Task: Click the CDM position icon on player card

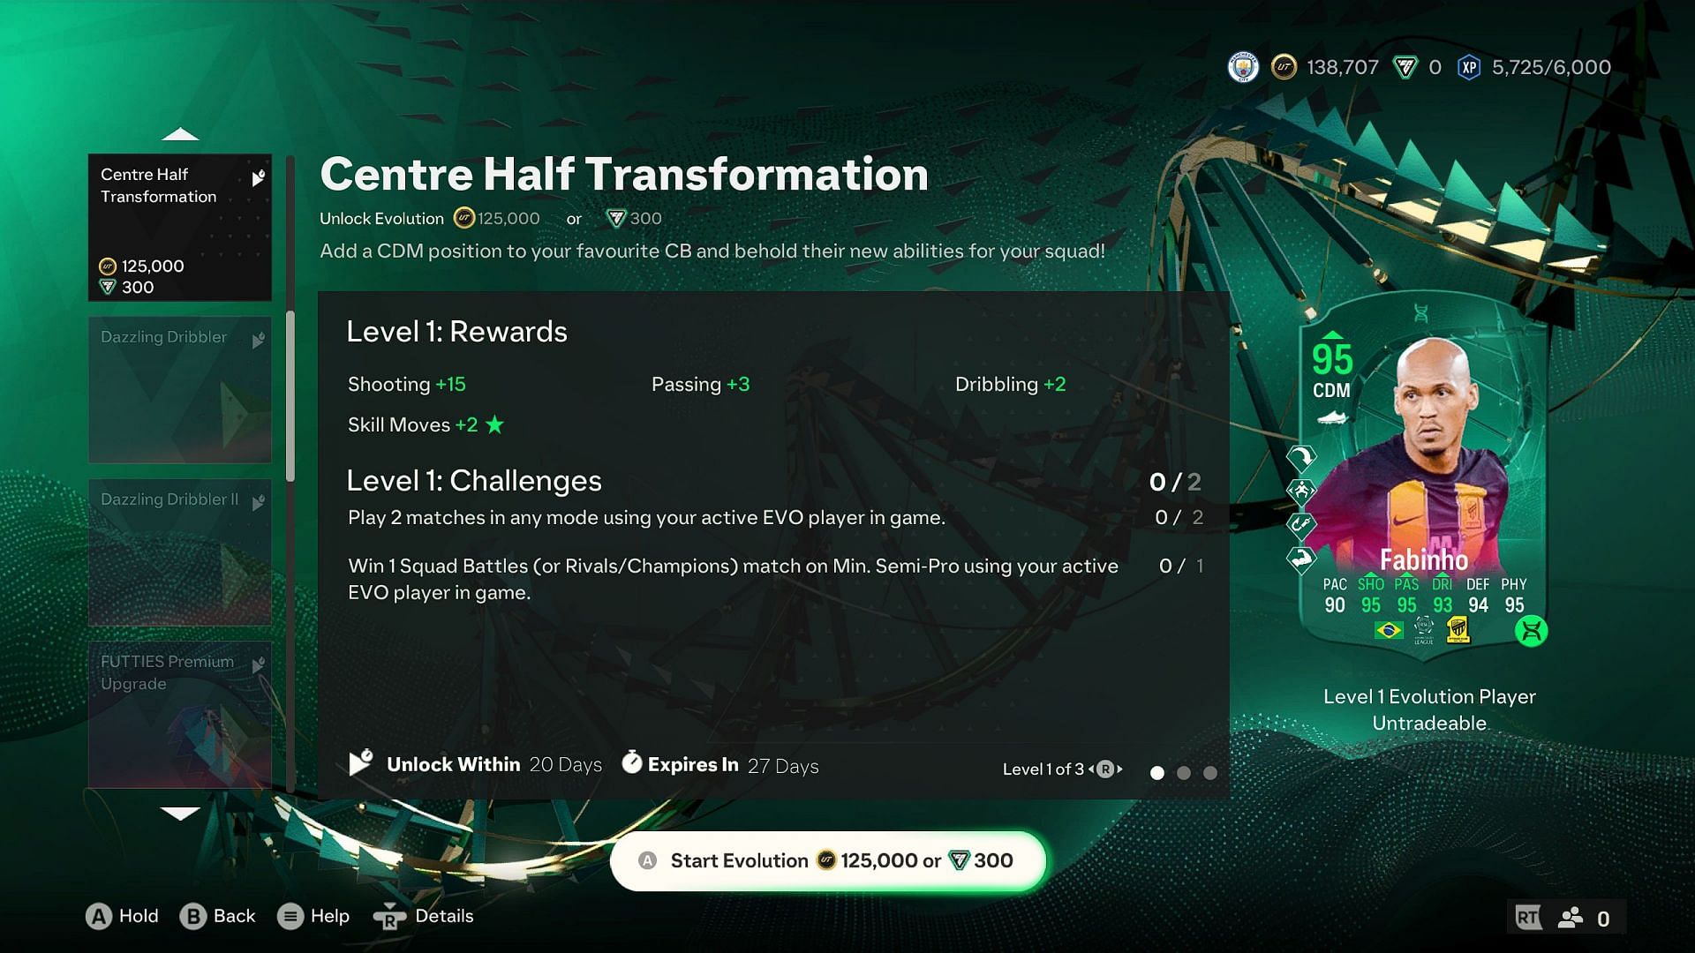Action: [x=1330, y=391]
